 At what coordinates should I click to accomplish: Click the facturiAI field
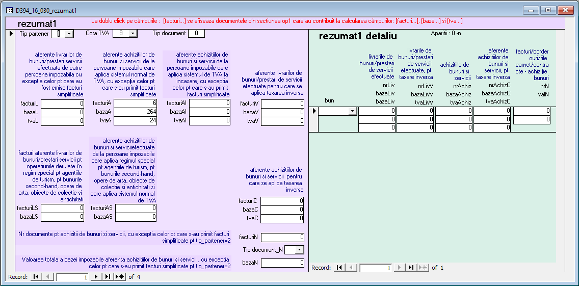point(209,103)
